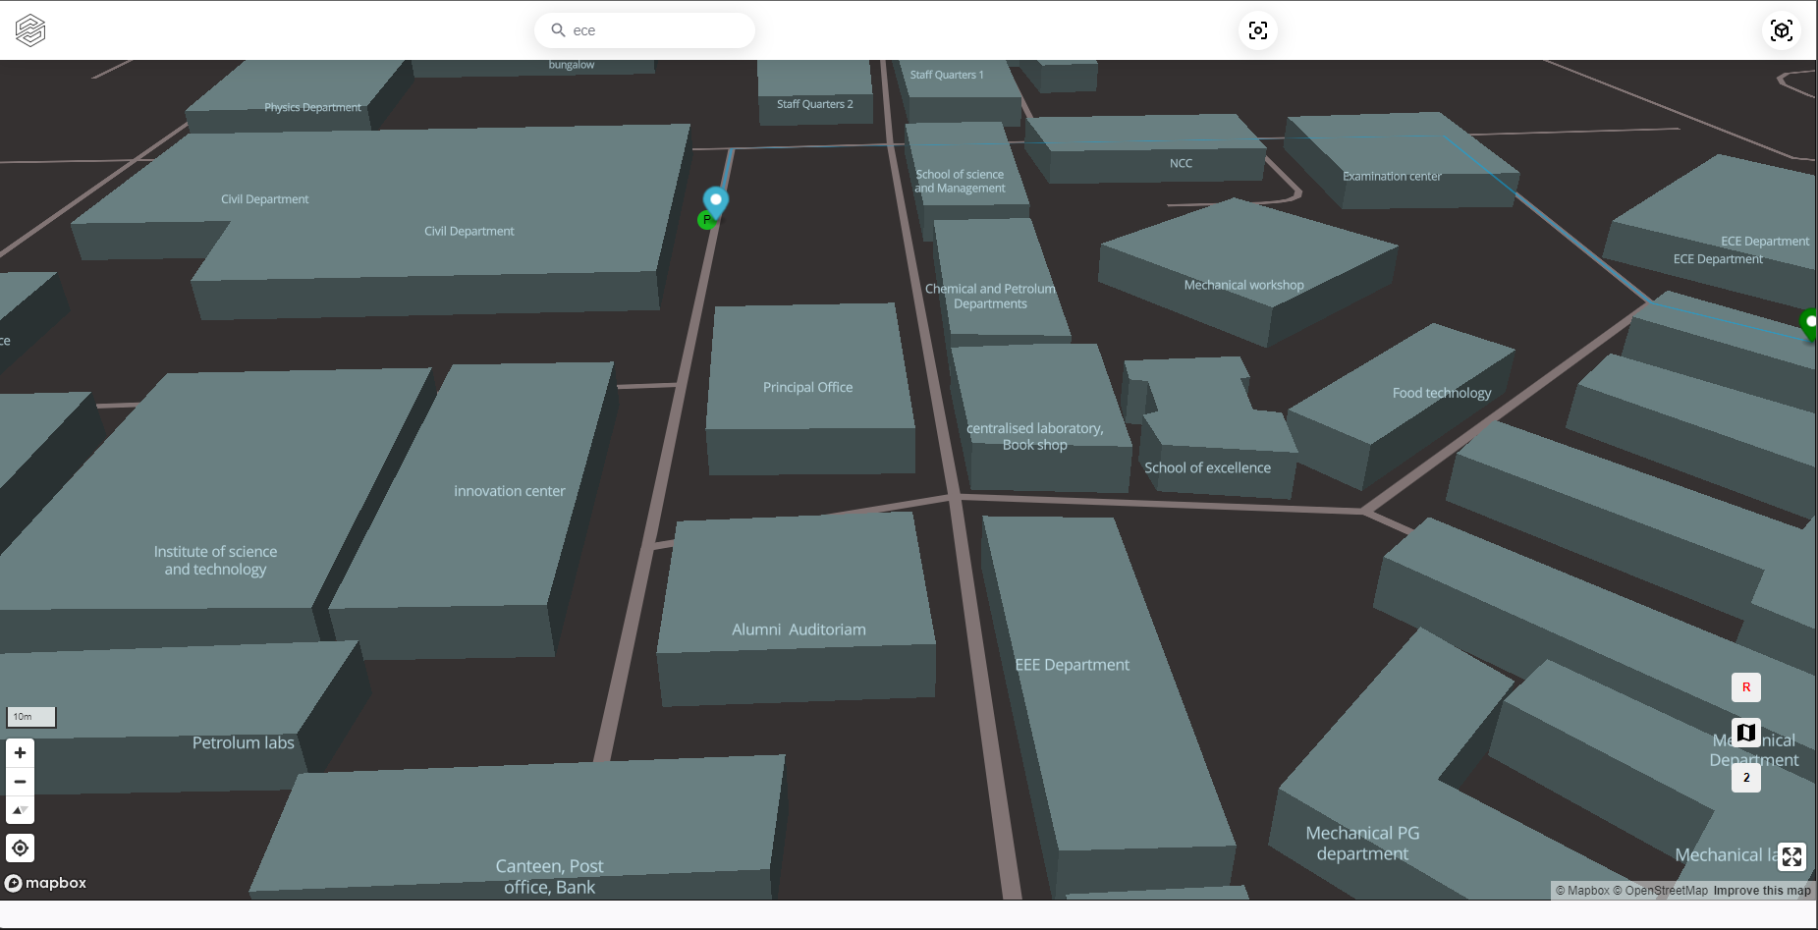Click the app logo in top-left corner
Screen dimensions: 1818x930
[30, 30]
